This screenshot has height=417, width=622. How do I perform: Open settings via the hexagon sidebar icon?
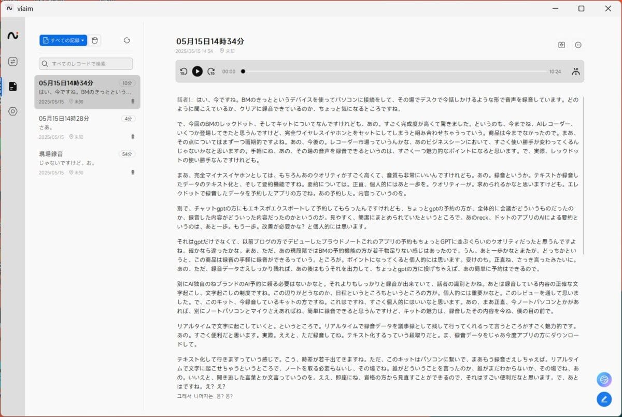tap(12, 111)
